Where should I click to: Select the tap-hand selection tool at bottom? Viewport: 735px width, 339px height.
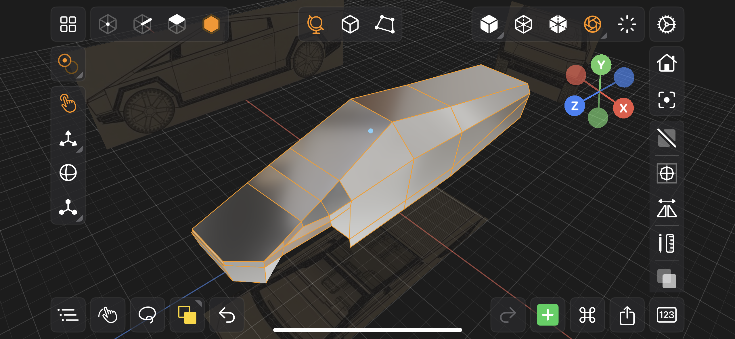pos(108,315)
